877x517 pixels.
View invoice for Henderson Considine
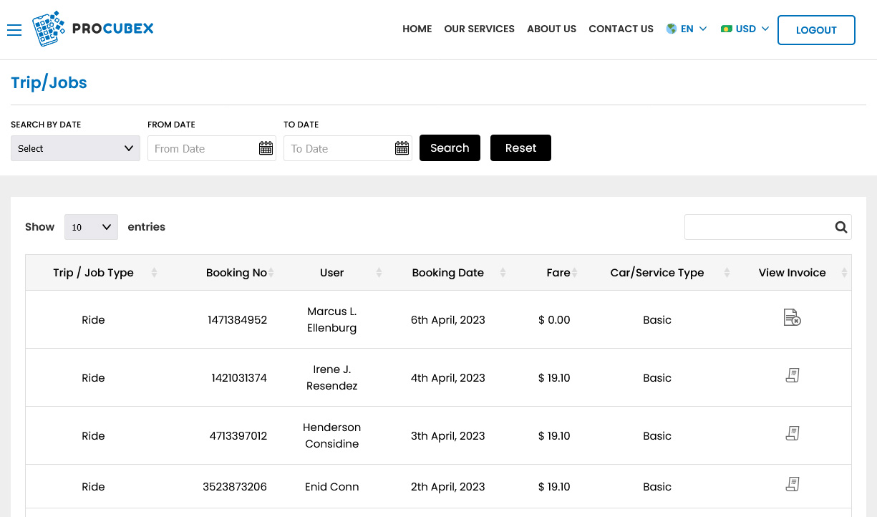pyautogui.click(x=792, y=433)
